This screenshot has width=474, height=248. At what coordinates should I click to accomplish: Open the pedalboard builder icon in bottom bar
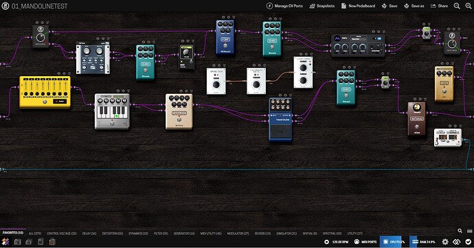pyautogui.click(x=5, y=242)
